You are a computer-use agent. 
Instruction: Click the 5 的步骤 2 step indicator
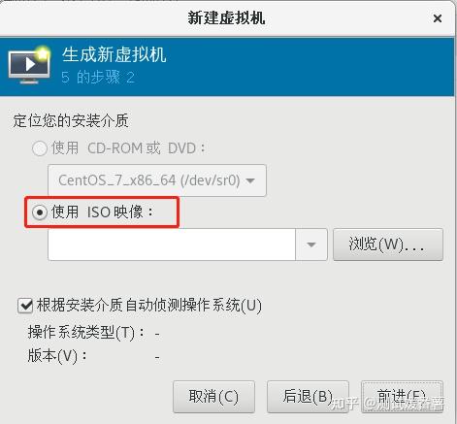click(x=98, y=78)
